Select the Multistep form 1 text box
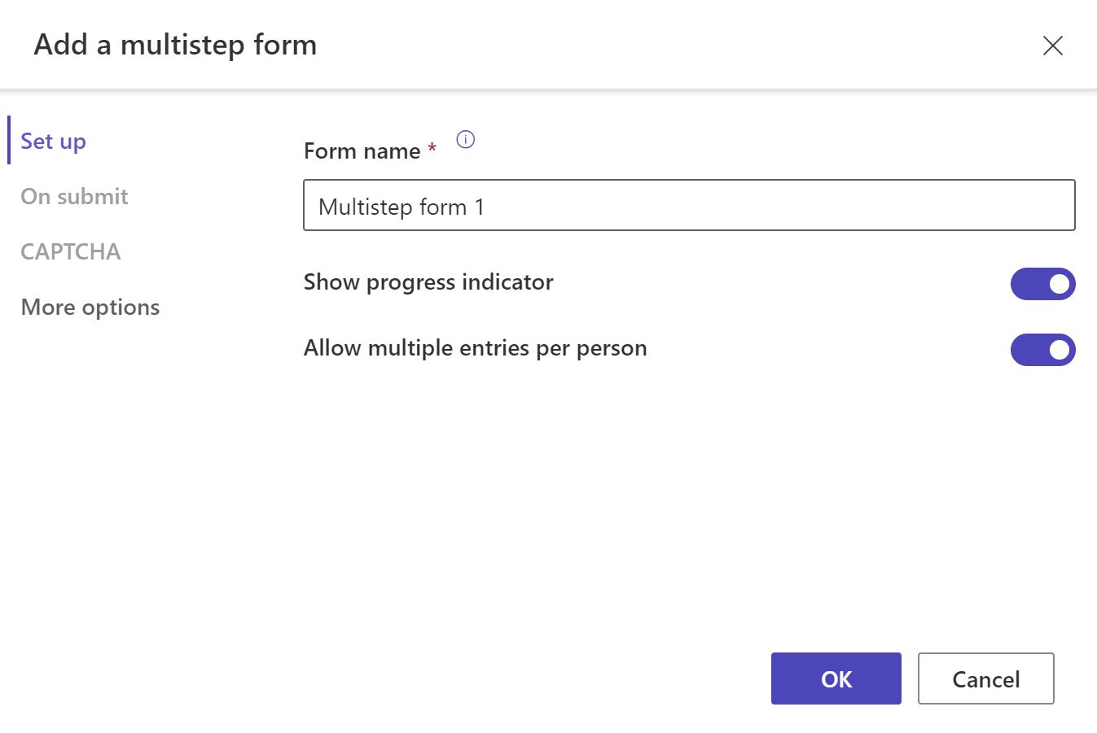 click(x=689, y=205)
